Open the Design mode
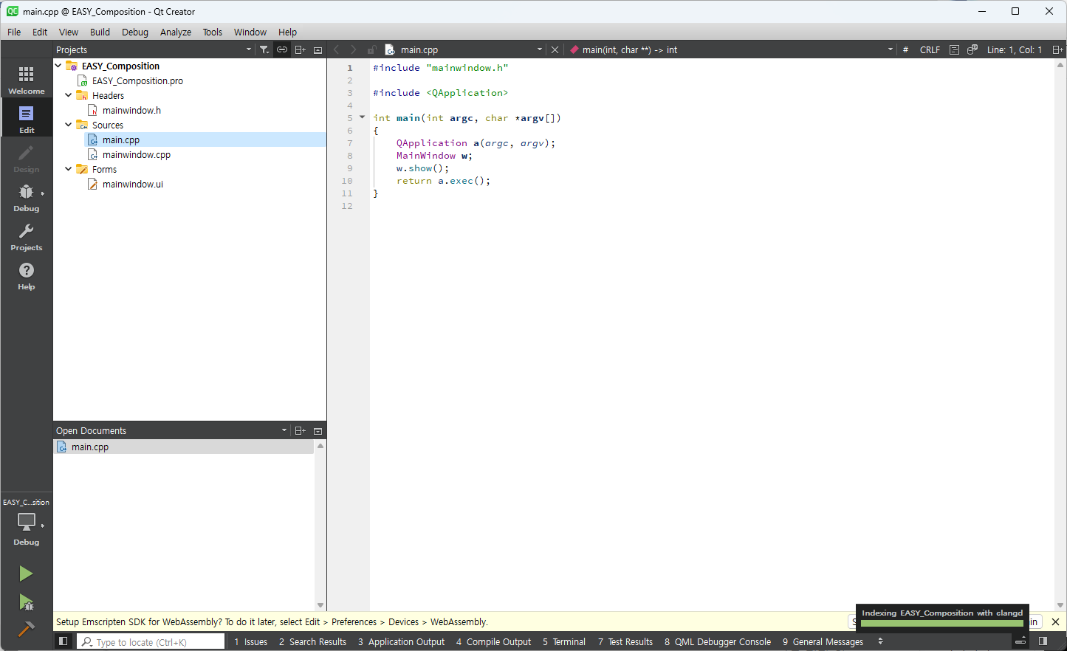The height and width of the screenshot is (651, 1067). [27, 157]
